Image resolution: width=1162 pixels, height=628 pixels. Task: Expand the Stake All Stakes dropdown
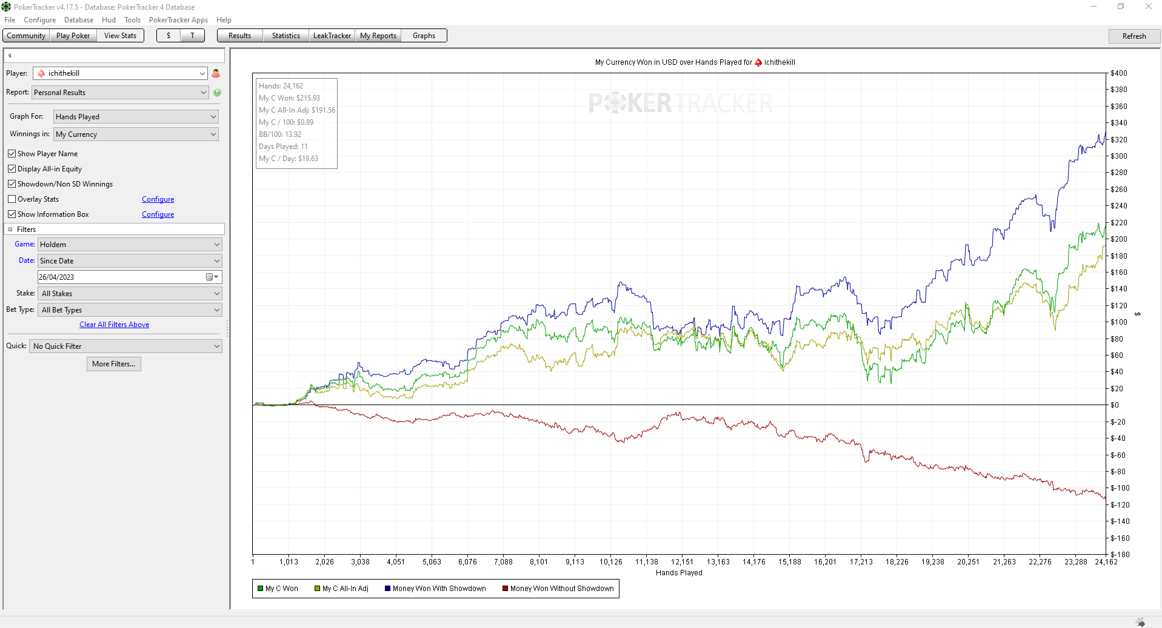(x=130, y=294)
